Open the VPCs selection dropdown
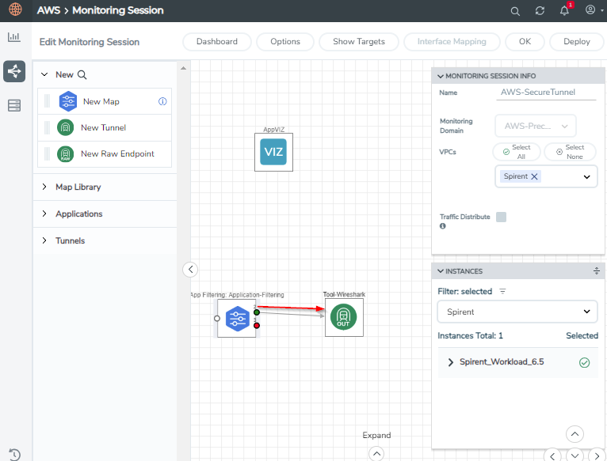607x461 pixels. click(x=587, y=176)
